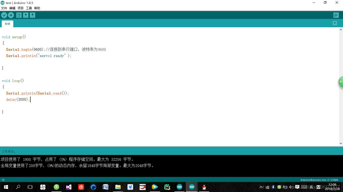The height and width of the screenshot is (192, 343).
Task: Open NetEase Cloud Music from taskbar
Action: [x=81, y=187]
